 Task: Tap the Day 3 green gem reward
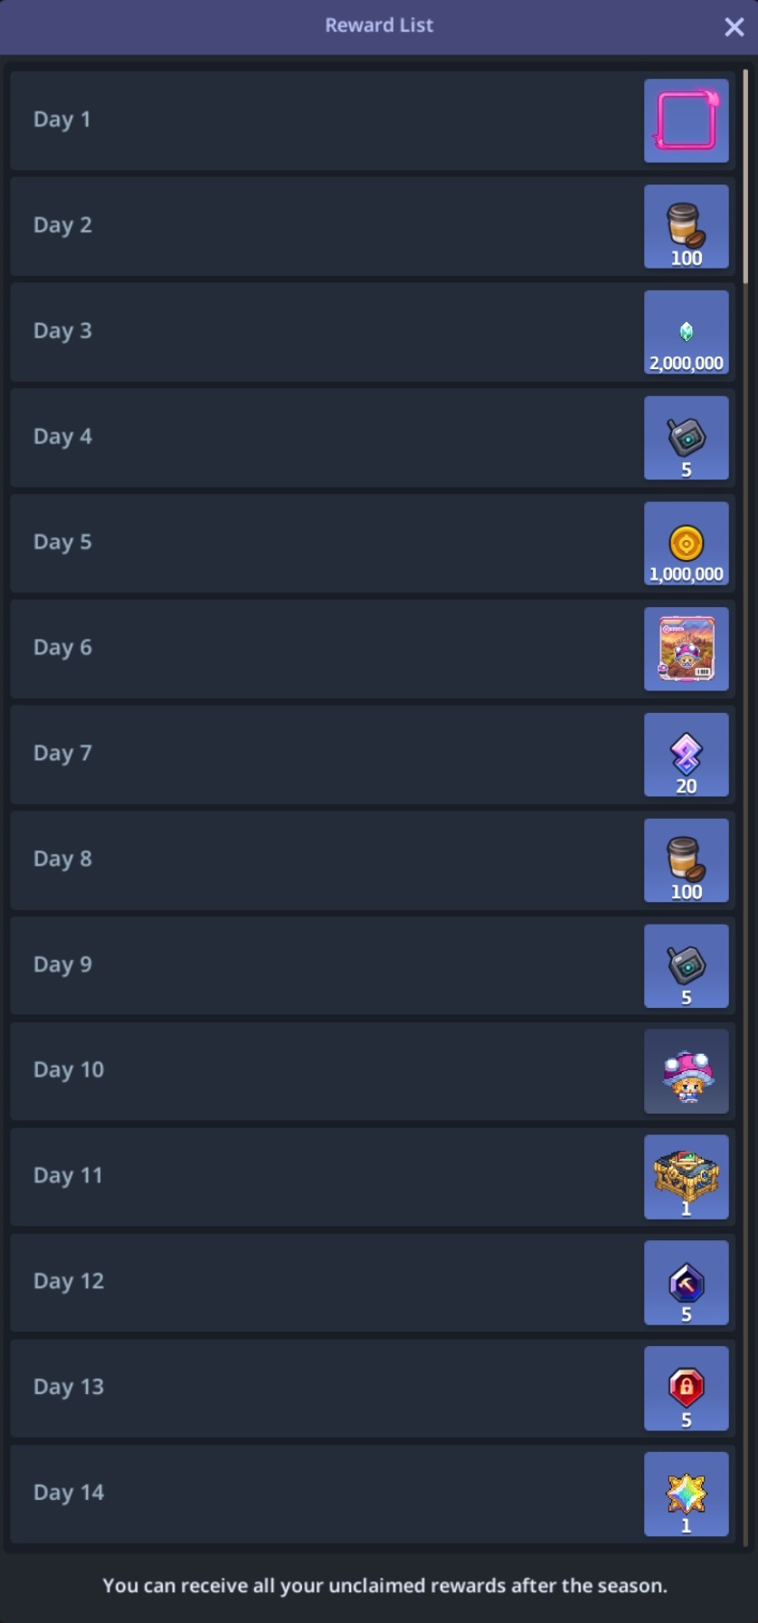(x=686, y=332)
